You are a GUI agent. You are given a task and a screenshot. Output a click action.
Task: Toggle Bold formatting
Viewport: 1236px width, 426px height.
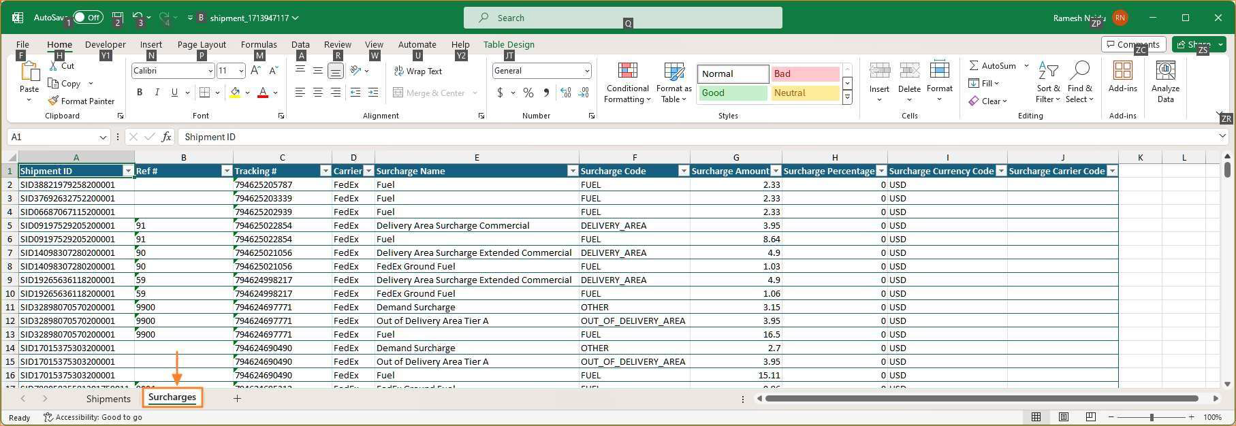140,93
